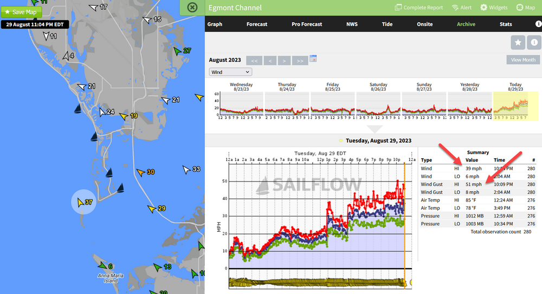Image resolution: width=542 pixels, height=294 pixels.
Task: Click the Anna Maria Island map label
Action: click(x=111, y=278)
